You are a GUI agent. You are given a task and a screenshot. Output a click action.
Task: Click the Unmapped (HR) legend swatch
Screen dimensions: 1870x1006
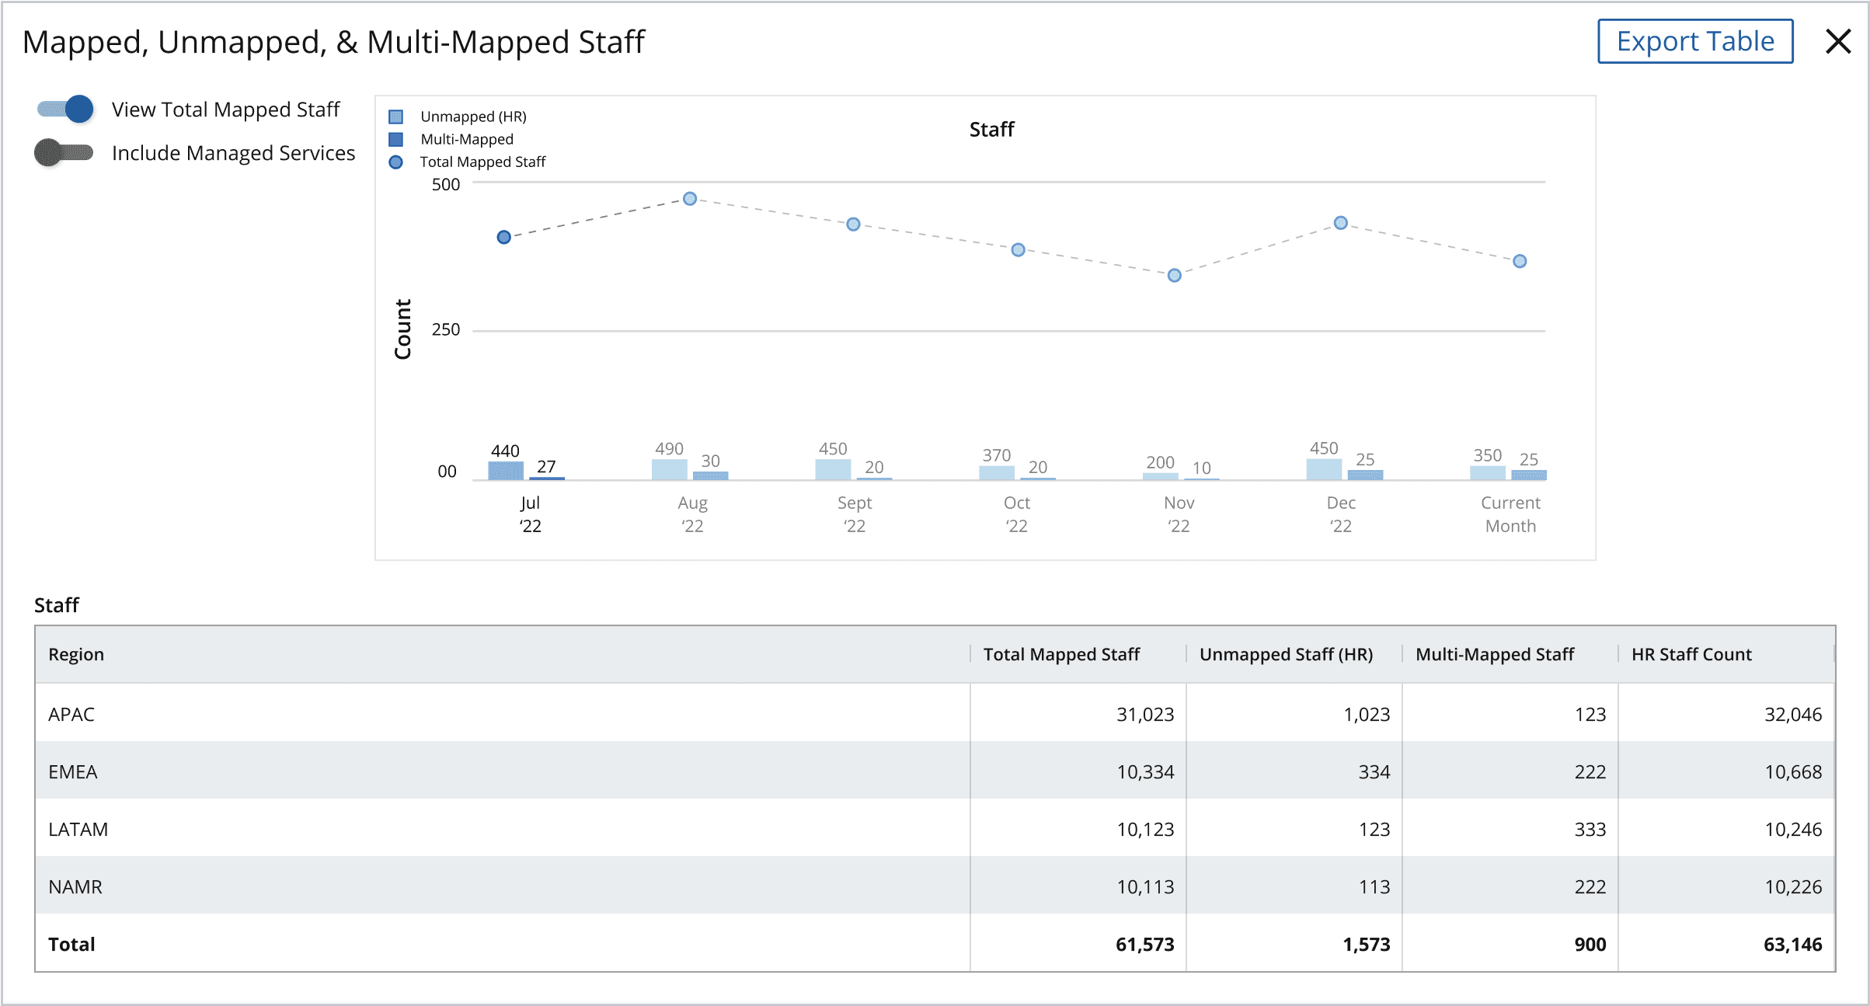tap(395, 117)
